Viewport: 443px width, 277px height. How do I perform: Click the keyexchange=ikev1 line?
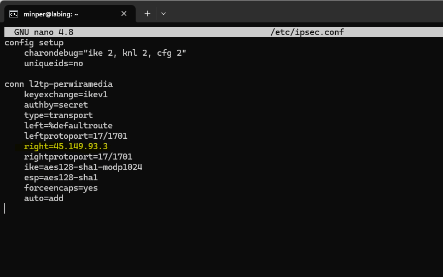coord(66,95)
